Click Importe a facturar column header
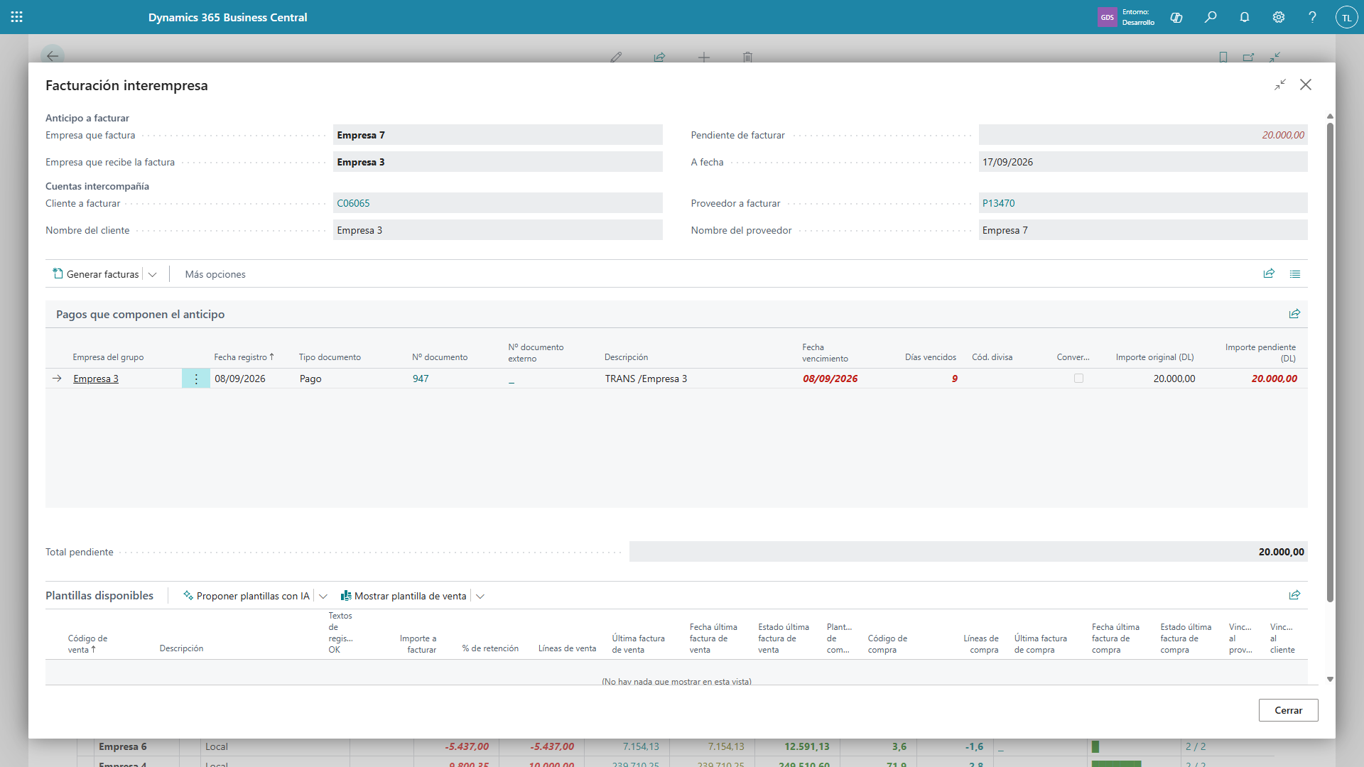 [x=418, y=644]
